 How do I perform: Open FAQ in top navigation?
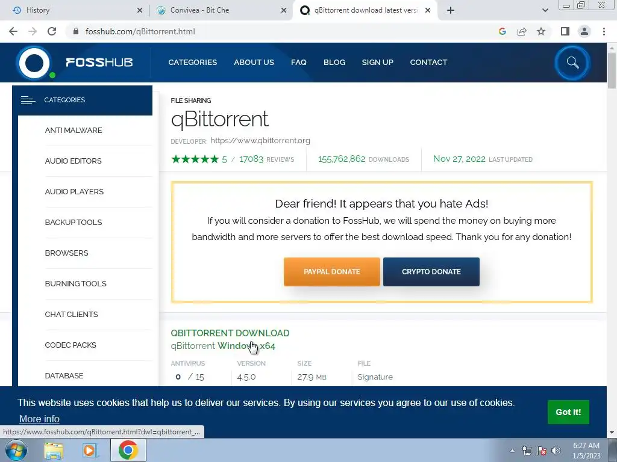[x=299, y=62]
